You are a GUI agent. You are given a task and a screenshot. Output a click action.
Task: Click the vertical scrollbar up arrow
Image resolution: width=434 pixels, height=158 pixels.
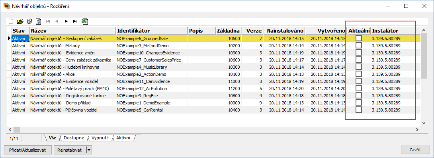pos(424,30)
